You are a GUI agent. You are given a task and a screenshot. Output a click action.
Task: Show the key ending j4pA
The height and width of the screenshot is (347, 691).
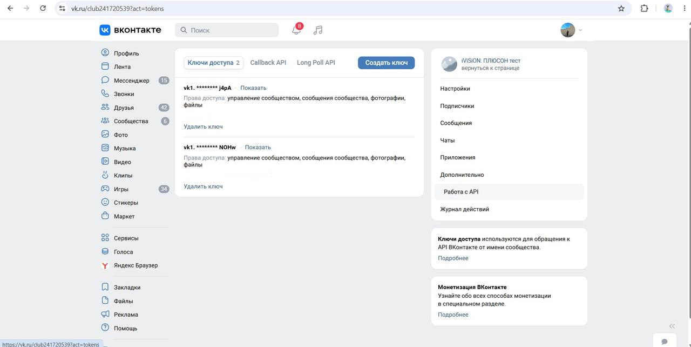click(x=253, y=88)
